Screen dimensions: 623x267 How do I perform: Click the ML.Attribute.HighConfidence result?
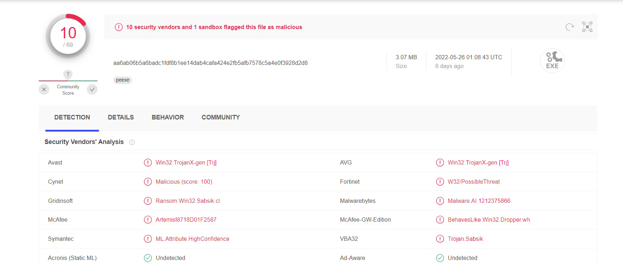193,239
